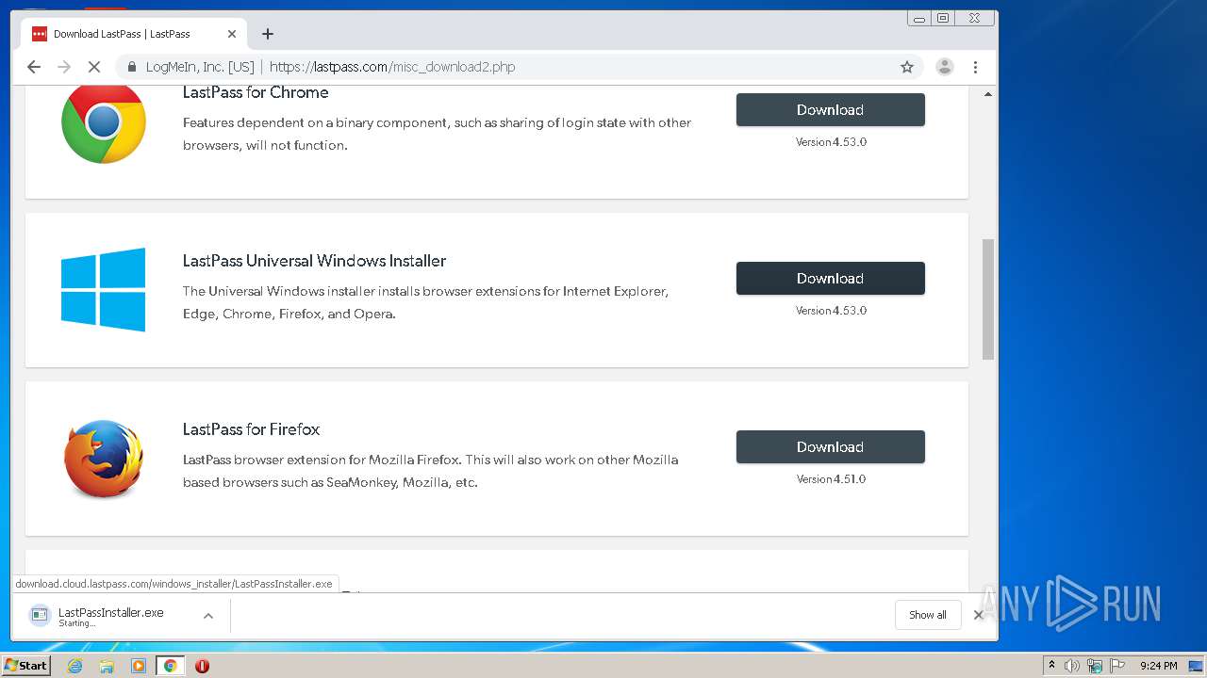This screenshot has height=678, width=1207.
Task: Click the browser forward arrow
Action: 64,67
